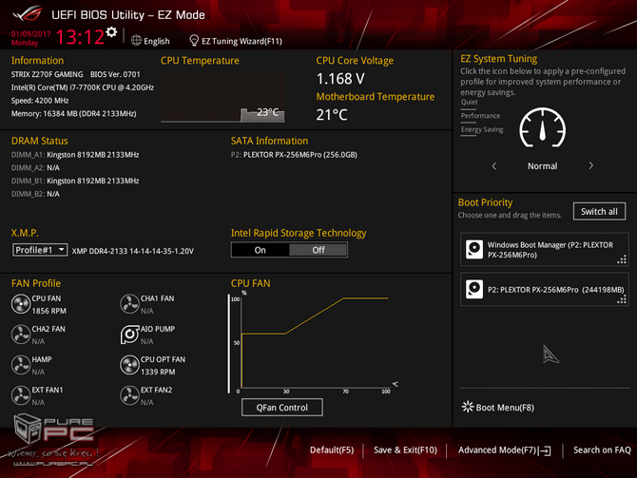Click Normal tuning mode label

point(542,166)
